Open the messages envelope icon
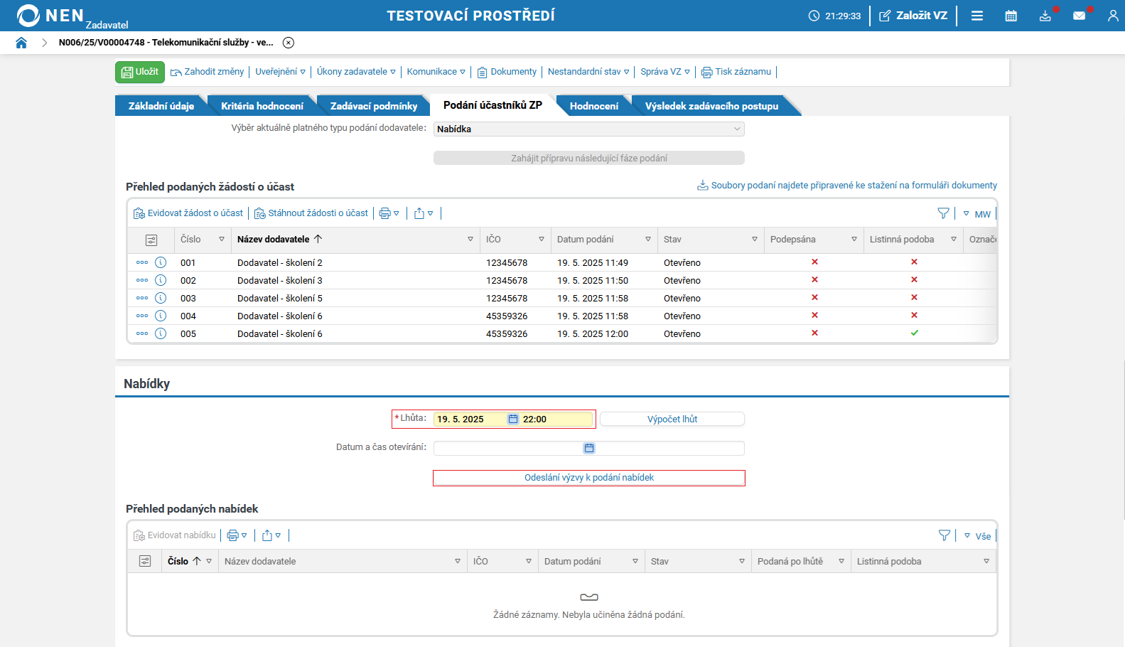Viewport: 1125px width, 647px height. [1079, 16]
